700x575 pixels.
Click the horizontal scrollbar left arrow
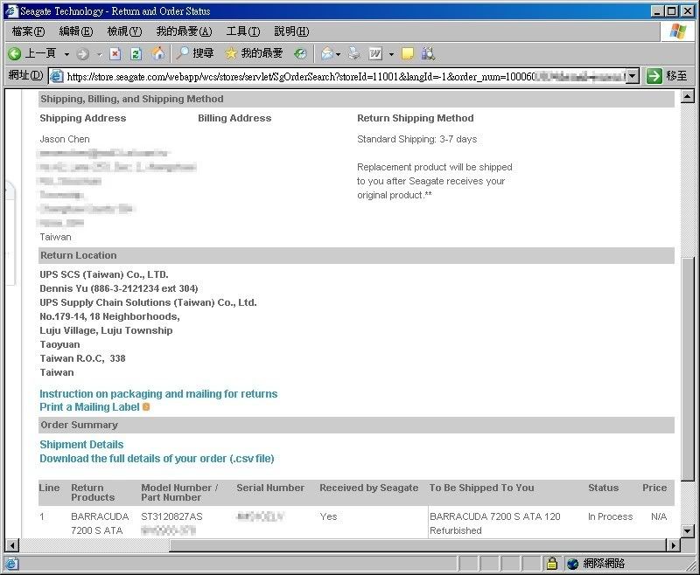point(12,544)
